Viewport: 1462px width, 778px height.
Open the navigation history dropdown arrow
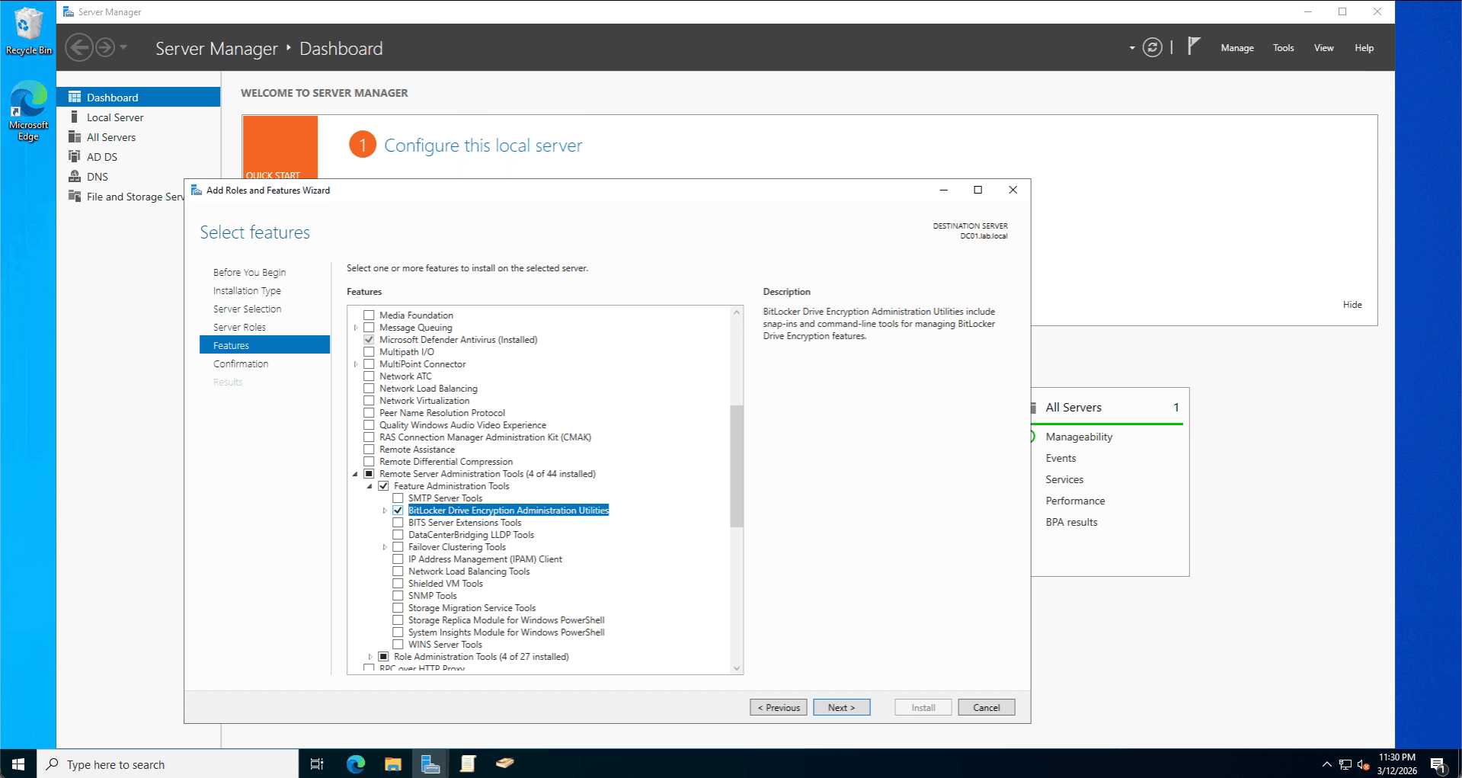click(123, 47)
